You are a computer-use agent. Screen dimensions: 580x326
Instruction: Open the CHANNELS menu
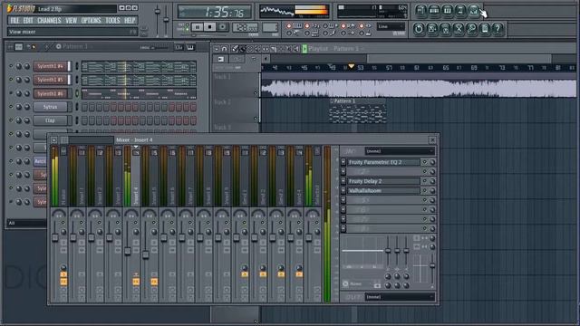point(49,20)
